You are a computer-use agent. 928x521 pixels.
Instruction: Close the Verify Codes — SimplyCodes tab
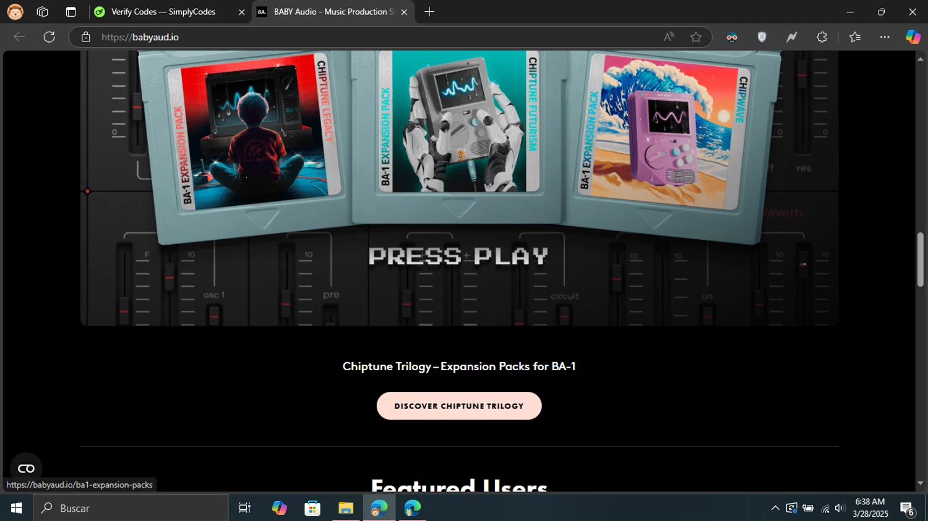tap(241, 12)
